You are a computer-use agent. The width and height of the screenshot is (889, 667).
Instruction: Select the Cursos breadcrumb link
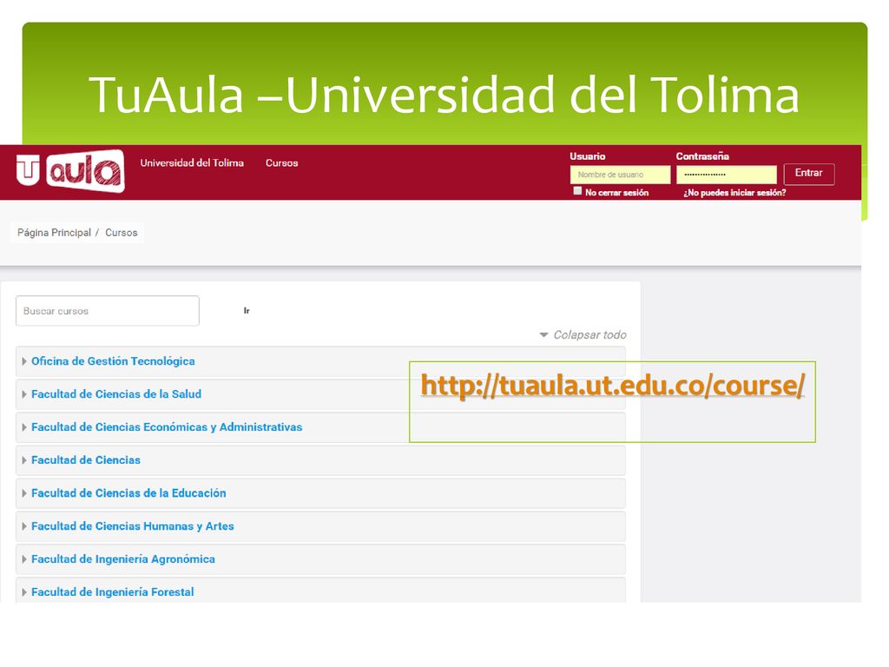tap(122, 233)
